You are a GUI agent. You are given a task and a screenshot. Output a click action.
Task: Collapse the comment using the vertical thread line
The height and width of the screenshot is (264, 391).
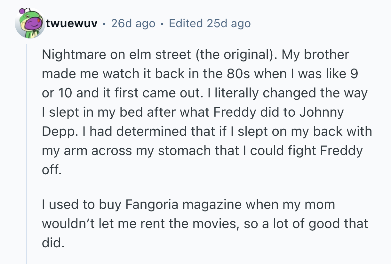coord(27,154)
